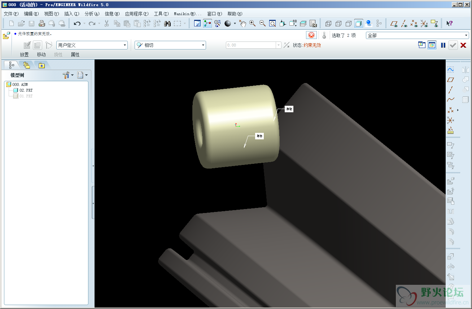Viewport: 472px width, 309px height.
Task: Open the 属性 properties panel
Action: (x=75, y=55)
